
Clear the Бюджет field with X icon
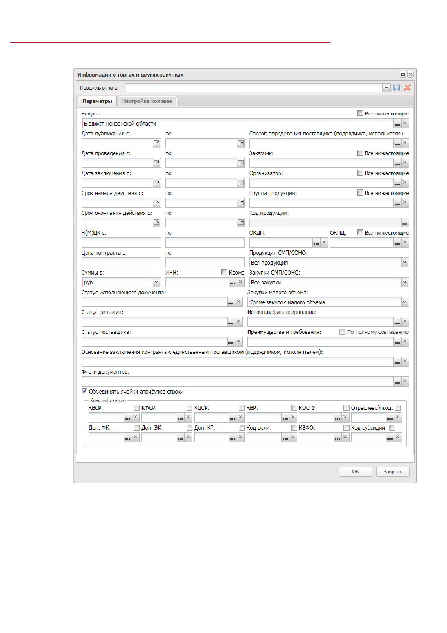tap(405, 123)
